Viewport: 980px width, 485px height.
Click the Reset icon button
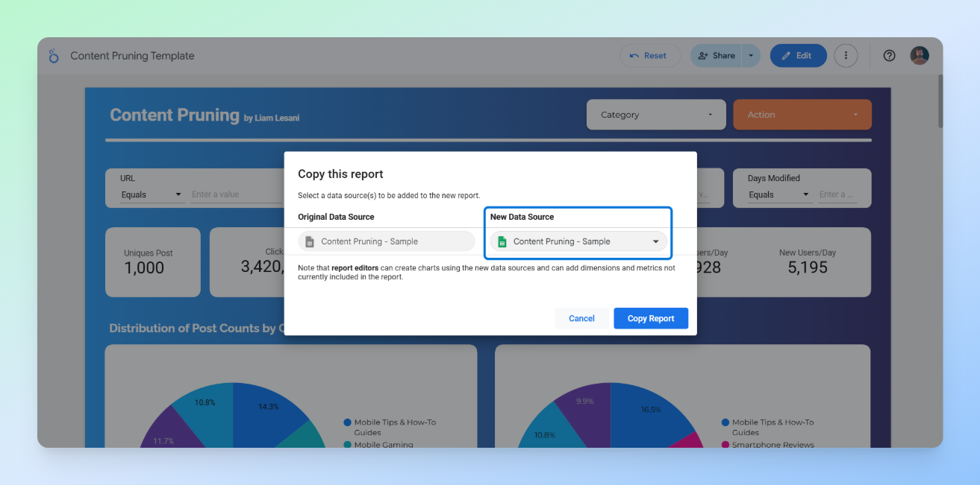tap(634, 55)
